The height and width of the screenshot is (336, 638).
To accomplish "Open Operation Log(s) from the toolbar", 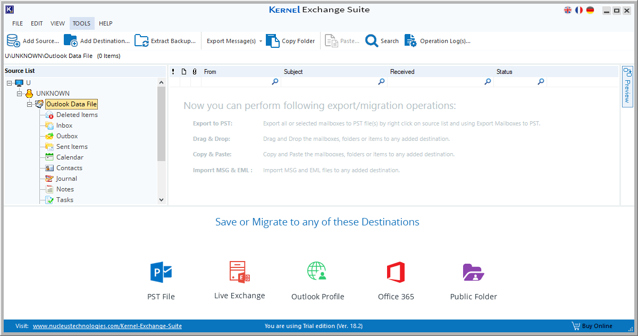I will (x=410, y=40).
